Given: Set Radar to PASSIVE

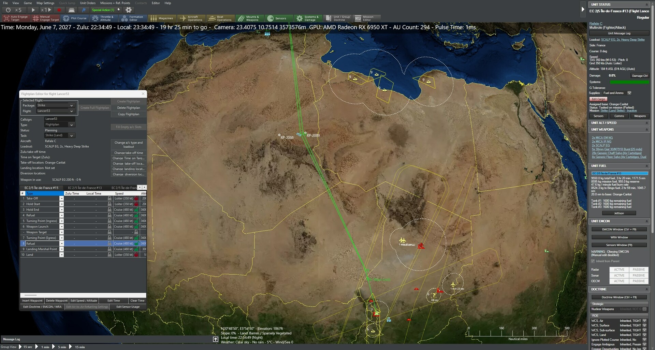Looking at the screenshot, I should pyautogui.click(x=638, y=269).
